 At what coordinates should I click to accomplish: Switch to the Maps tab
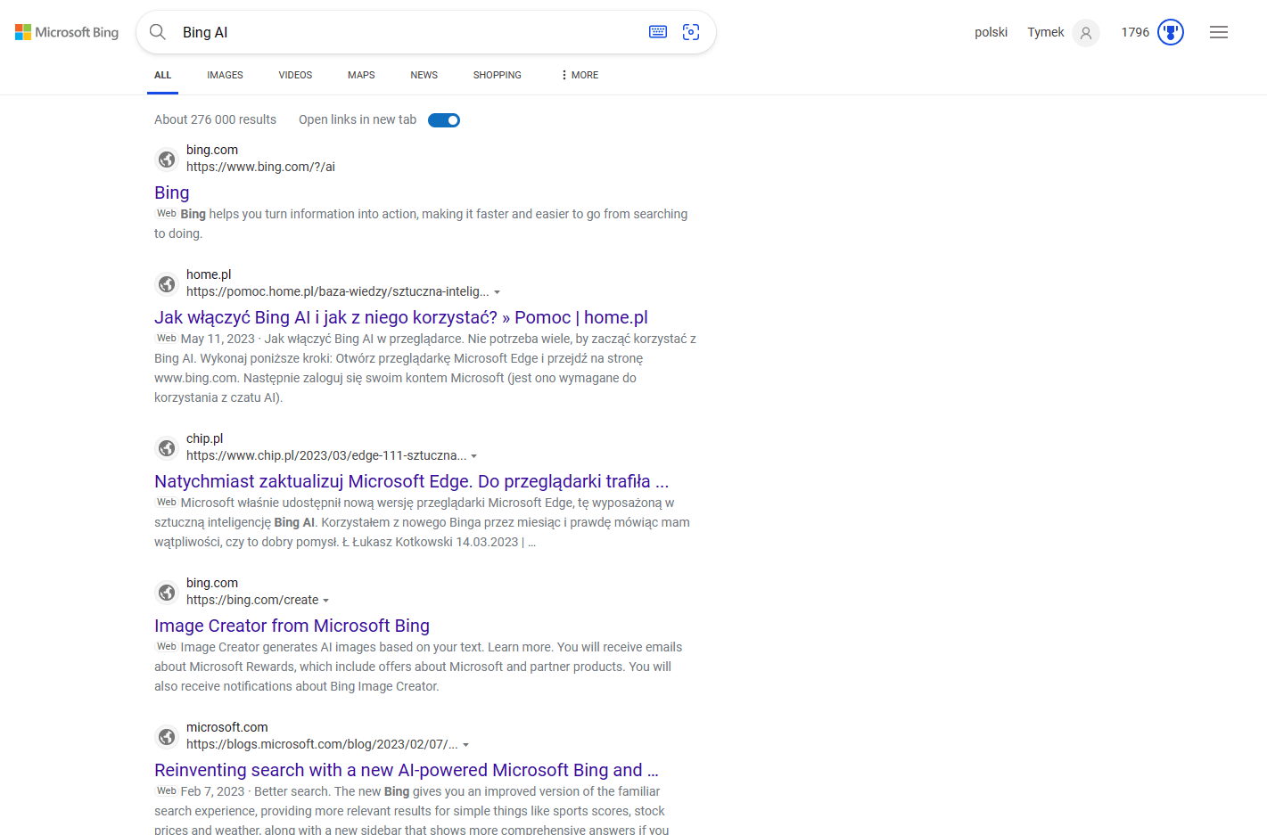[361, 75]
